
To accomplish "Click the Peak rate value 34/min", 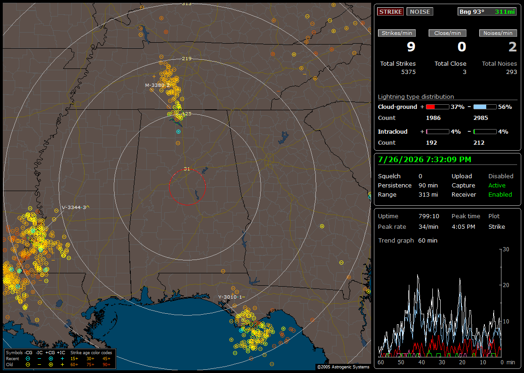I will [429, 226].
